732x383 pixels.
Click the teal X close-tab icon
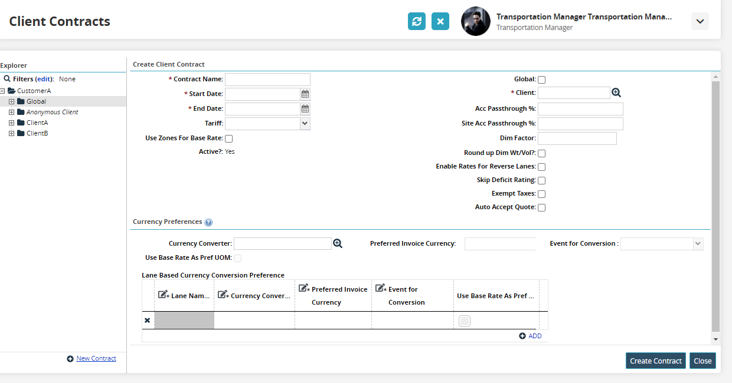coord(440,21)
